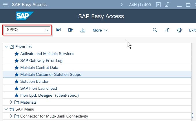Click the play-box icon in title bar

[x=158, y=5]
